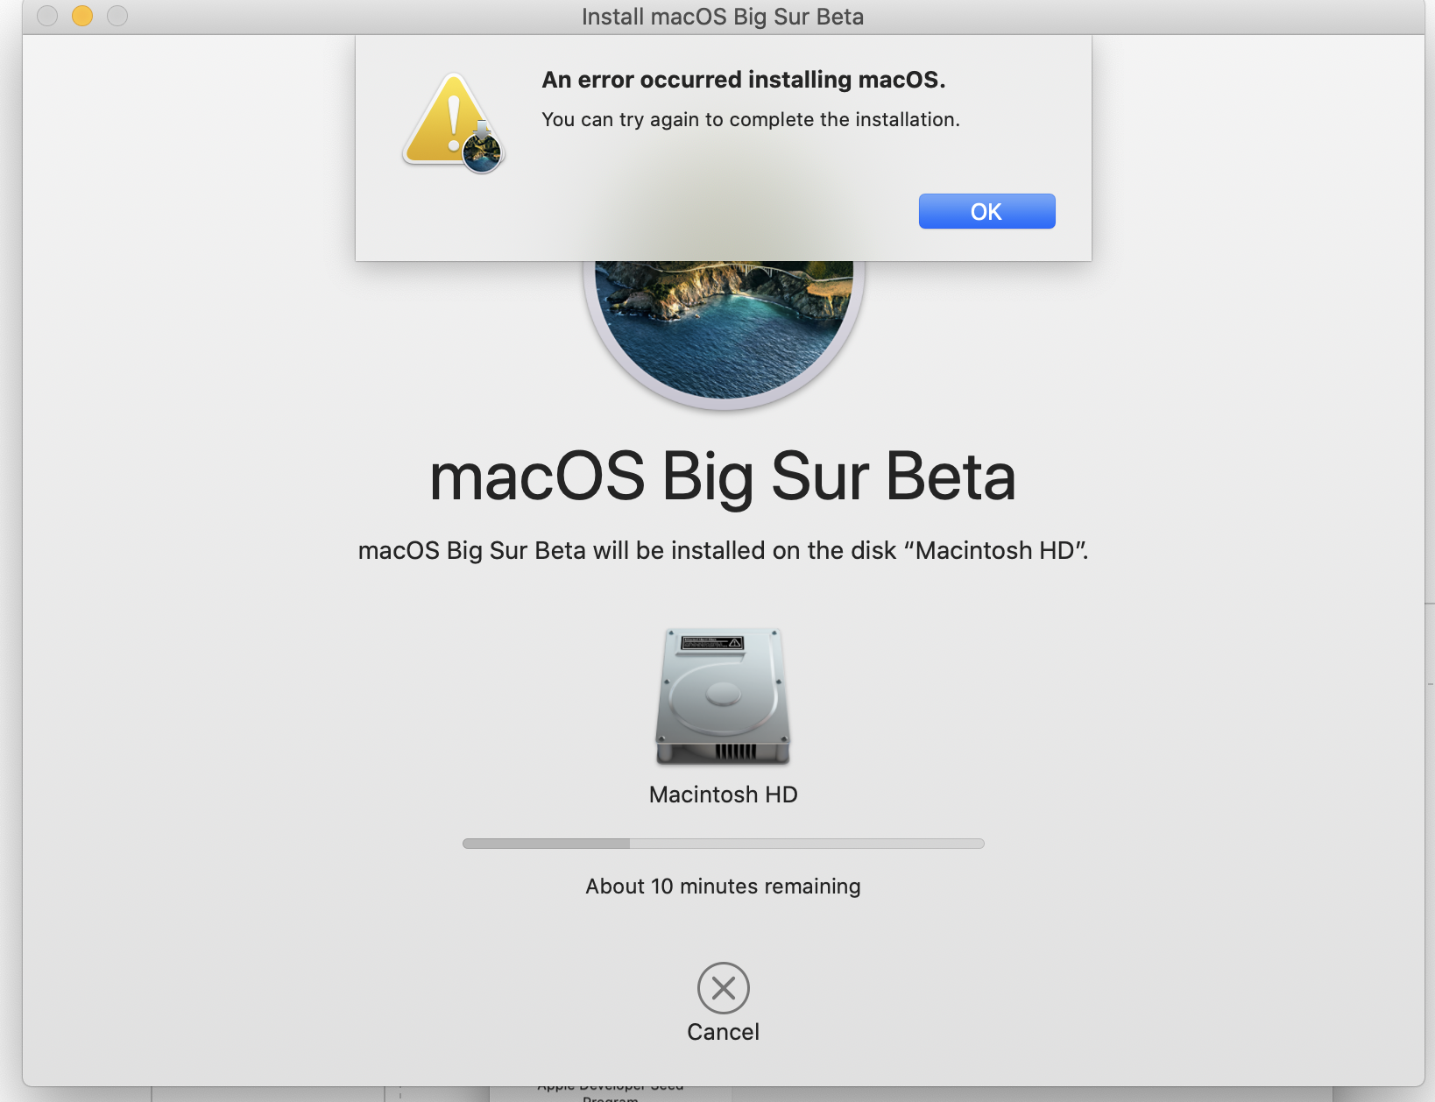Click the 'will be installed on the disk' sentence
Screen dimensions: 1435x1102
(724, 551)
